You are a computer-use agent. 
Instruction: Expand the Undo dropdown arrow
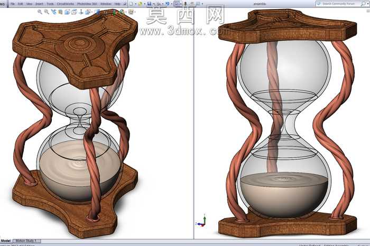172,4
